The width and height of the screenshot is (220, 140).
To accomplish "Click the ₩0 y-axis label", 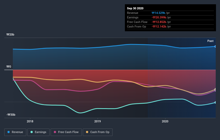I will (x=9, y=67).
